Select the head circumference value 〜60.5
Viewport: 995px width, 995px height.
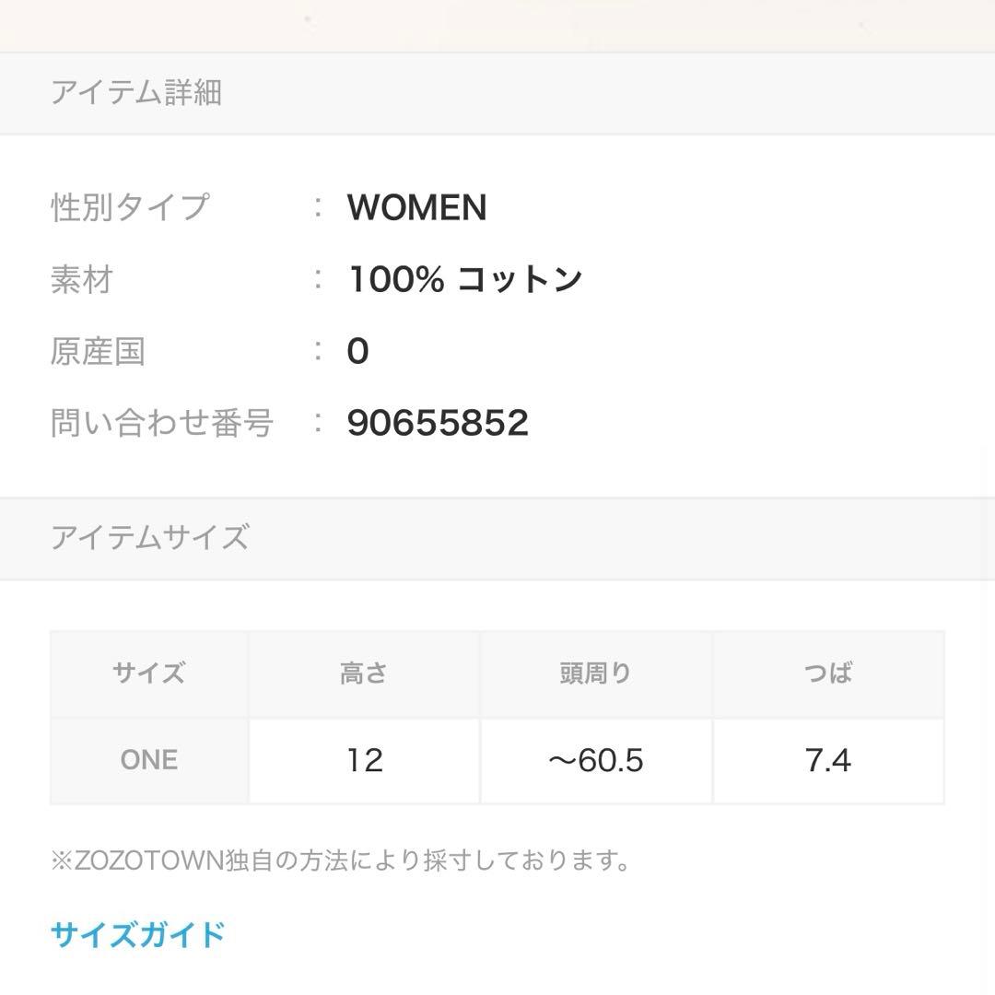pyautogui.click(x=595, y=759)
